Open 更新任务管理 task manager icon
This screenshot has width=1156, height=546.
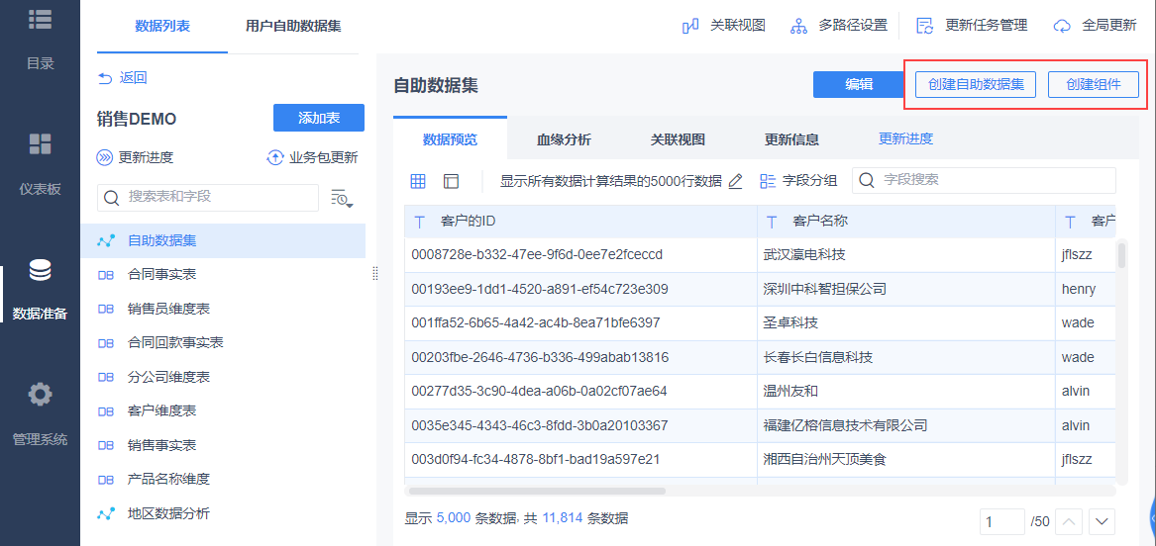[x=925, y=26]
